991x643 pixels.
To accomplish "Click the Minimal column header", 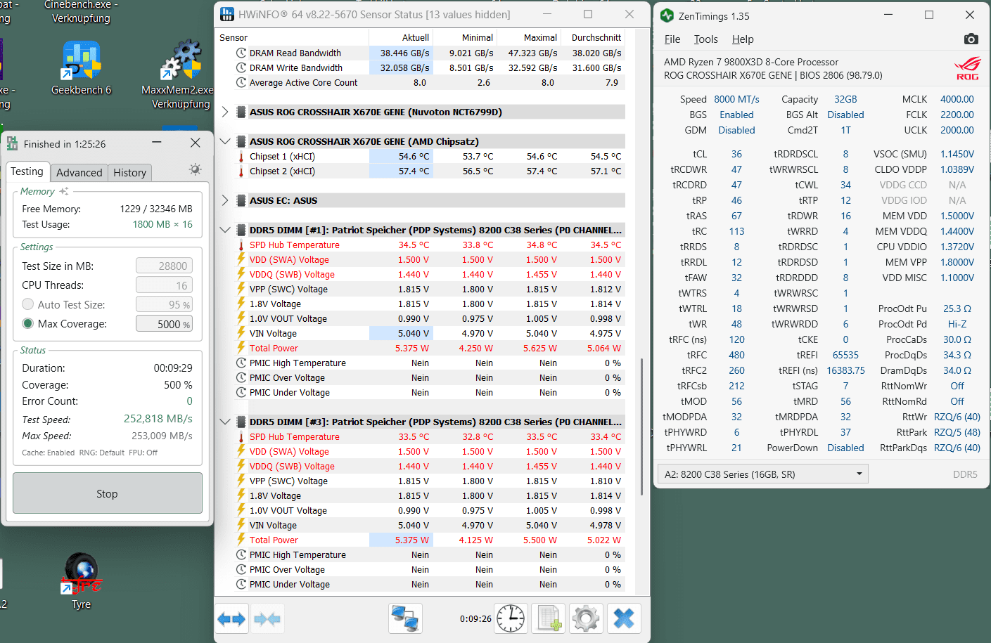I will pos(465,37).
